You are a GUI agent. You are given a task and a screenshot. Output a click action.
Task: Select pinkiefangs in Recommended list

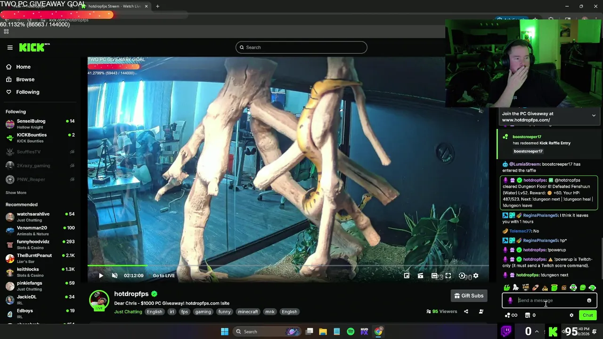click(40, 286)
